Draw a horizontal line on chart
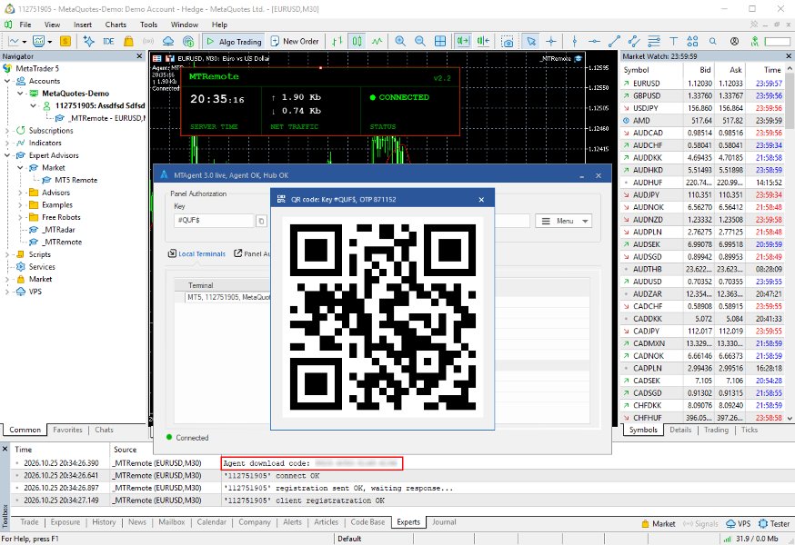This screenshot has width=795, height=545. tap(594, 41)
